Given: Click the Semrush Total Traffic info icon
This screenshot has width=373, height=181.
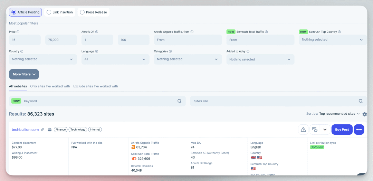Looking at the screenshot, I should 266,32.
